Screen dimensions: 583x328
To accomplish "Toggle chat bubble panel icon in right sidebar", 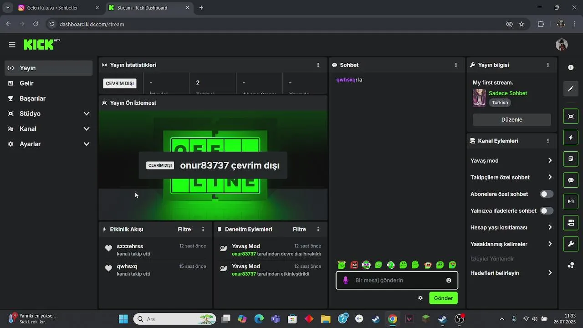I will pos(571,180).
